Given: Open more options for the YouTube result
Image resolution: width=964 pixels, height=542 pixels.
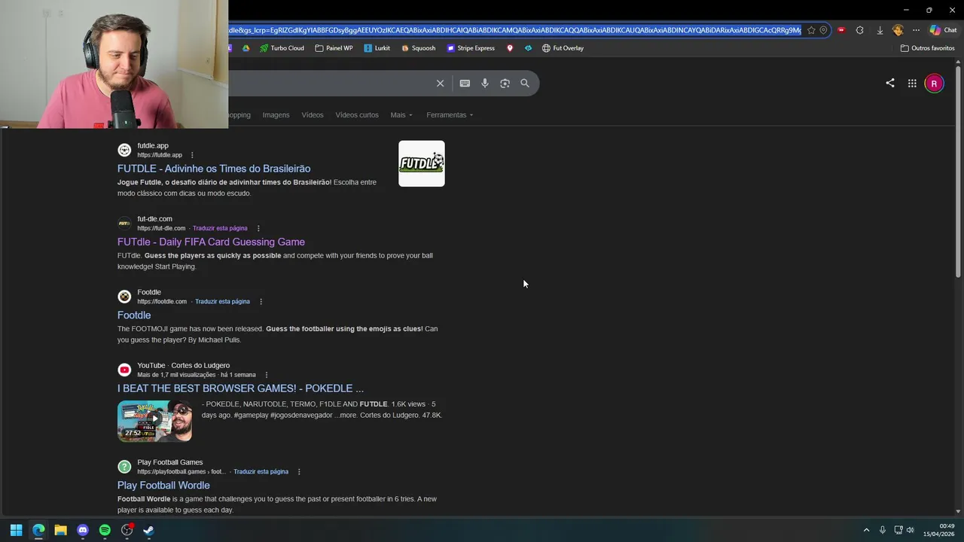Looking at the screenshot, I should coord(267,375).
